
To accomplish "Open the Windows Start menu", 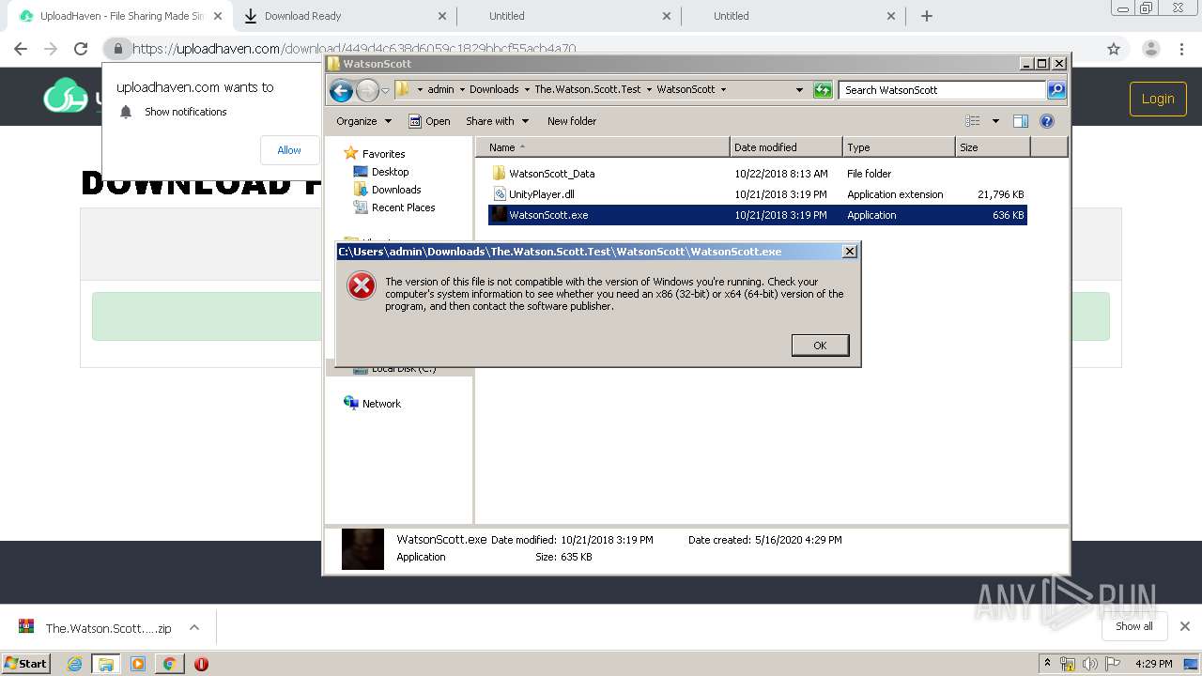I will pyautogui.click(x=26, y=663).
